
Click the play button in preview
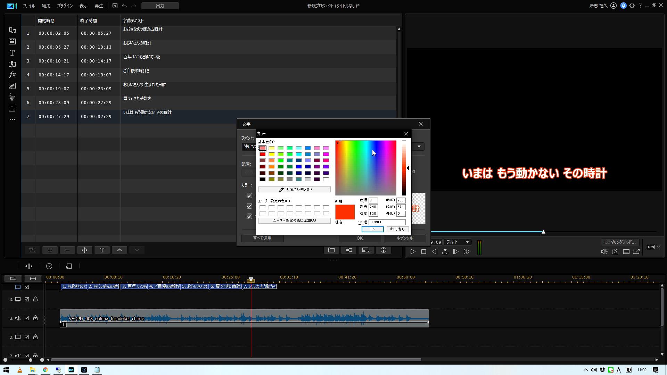point(413,252)
